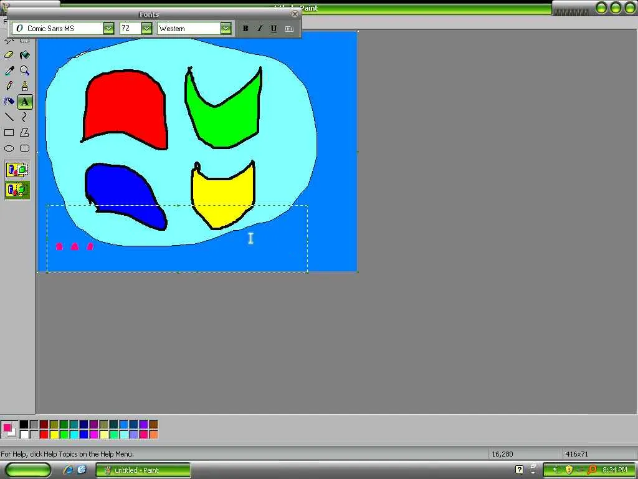Screen dimensions: 638x479
Task: Click inside the dashed text box on canvas
Action: pyautogui.click(x=178, y=239)
